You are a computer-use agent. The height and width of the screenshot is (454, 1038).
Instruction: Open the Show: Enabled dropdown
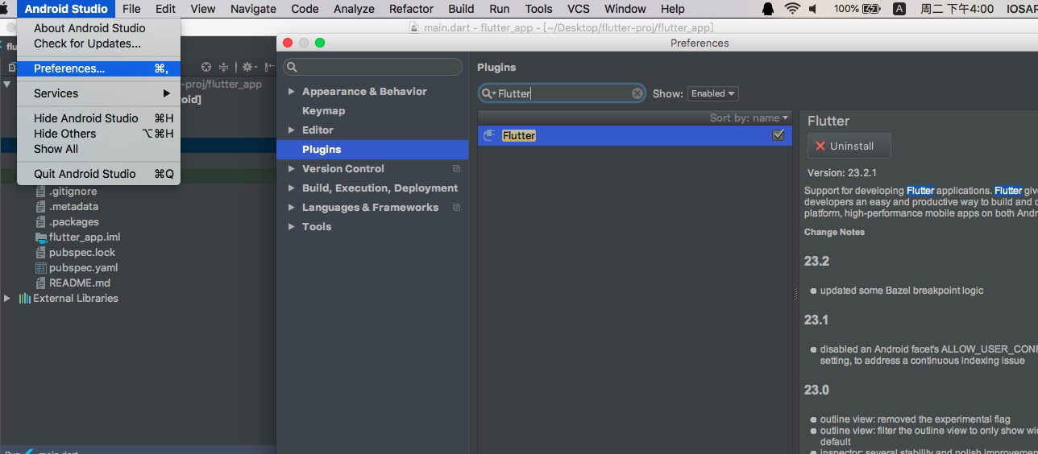tap(713, 93)
